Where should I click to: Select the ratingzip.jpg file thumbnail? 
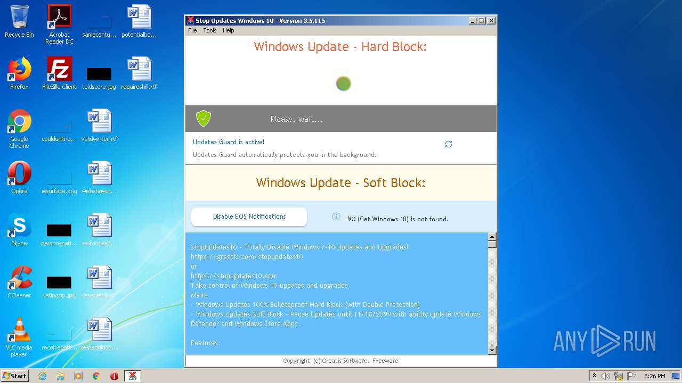click(x=59, y=282)
